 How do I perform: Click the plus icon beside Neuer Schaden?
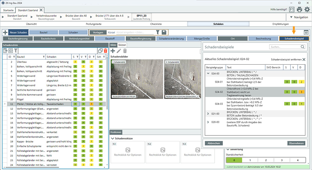tap(5, 32)
